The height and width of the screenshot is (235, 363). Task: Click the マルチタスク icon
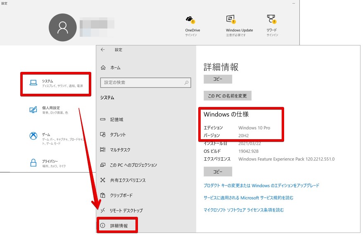102,150
